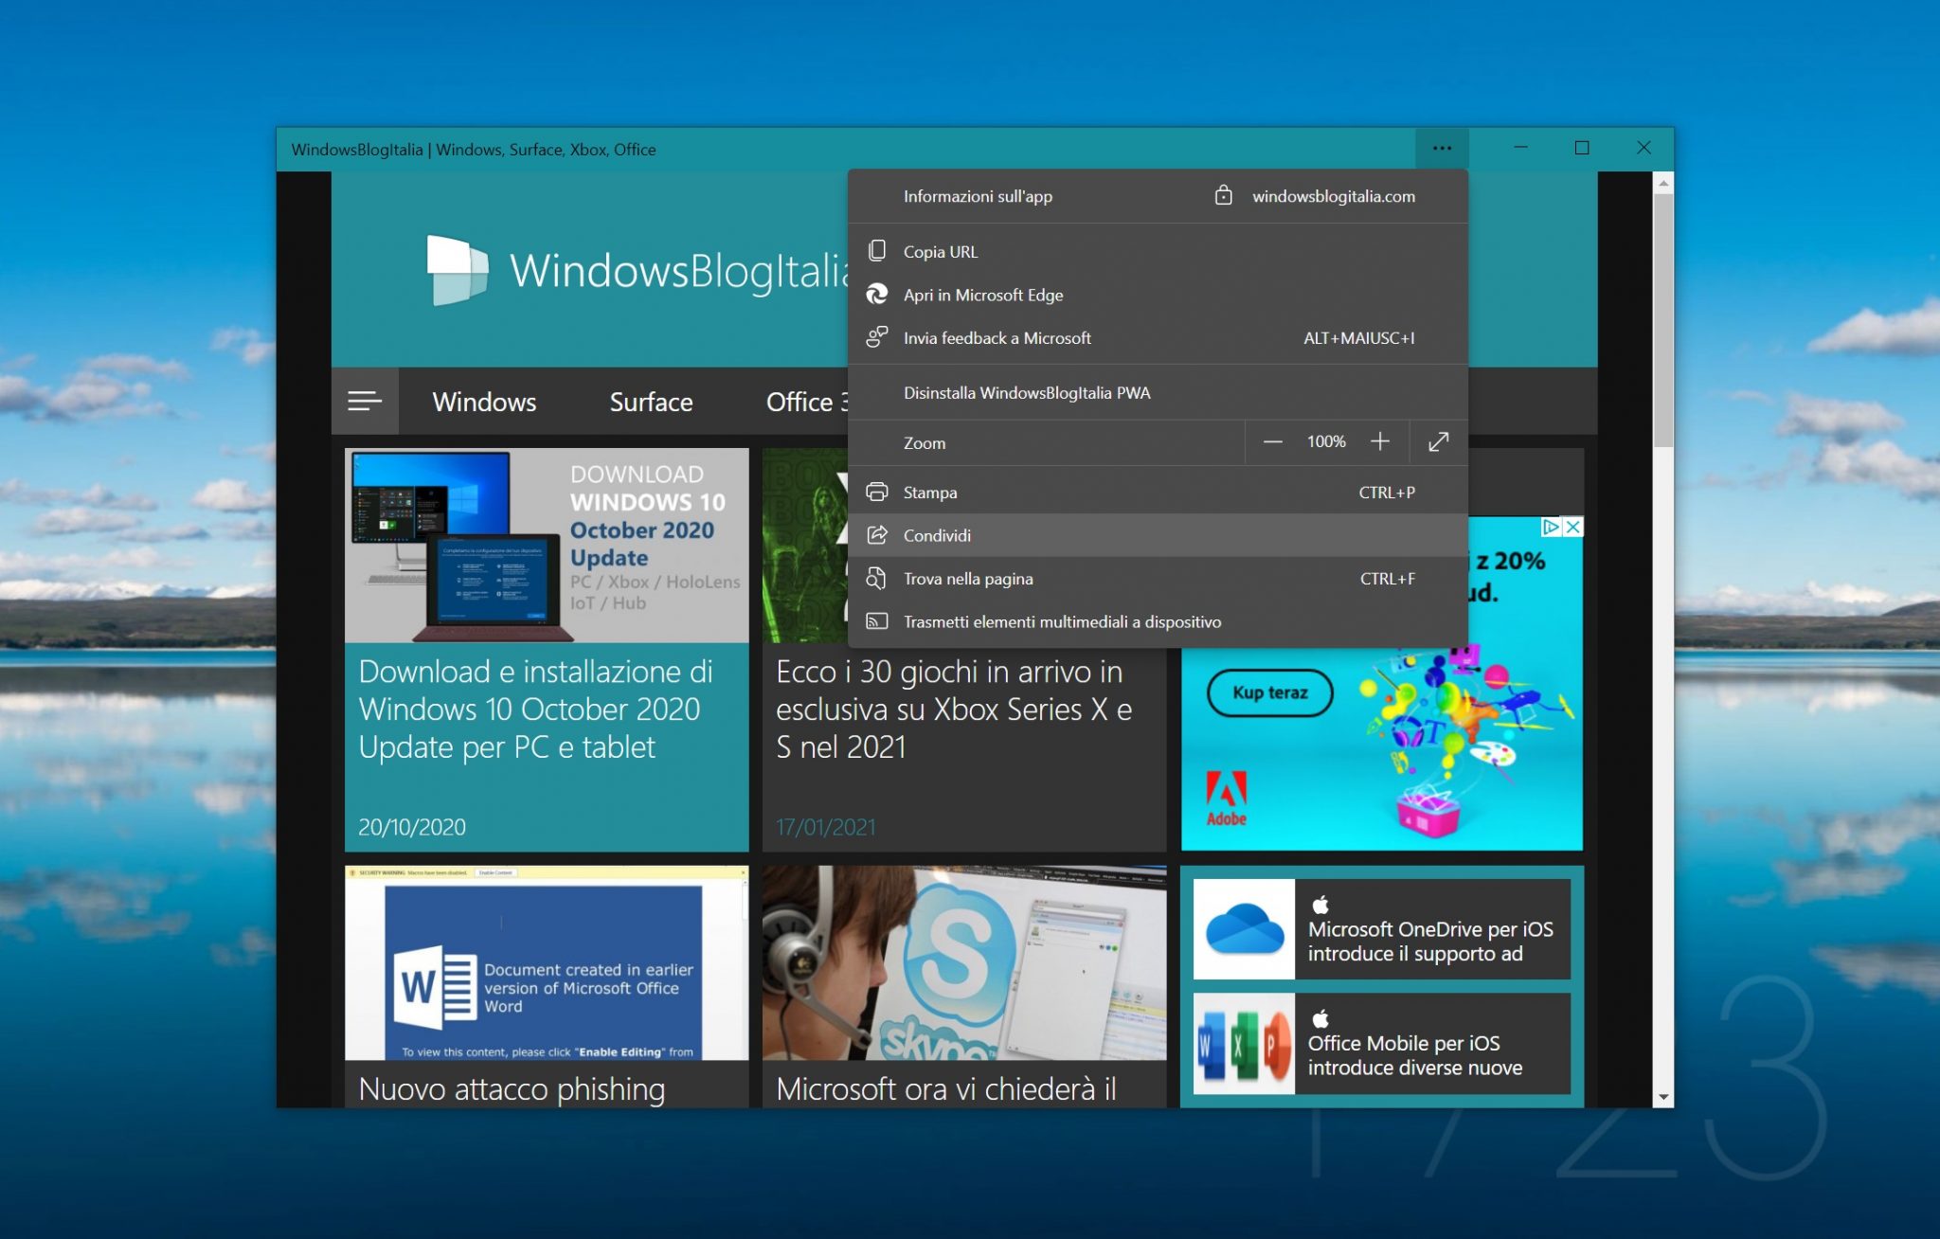Click the WindowsBlogItalia logo
Image resolution: width=1940 pixels, height=1239 pixels.
click(x=638, y=270)
